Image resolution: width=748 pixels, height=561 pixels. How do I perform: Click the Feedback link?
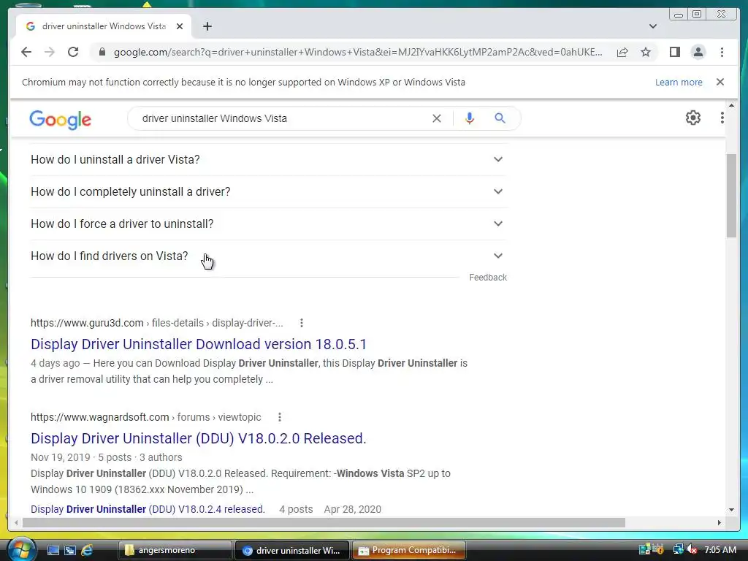487,277
